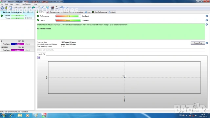Click the D: Free Space blue-magenta bar
Screen dimensions: 210x118
(x=17, y=44)
